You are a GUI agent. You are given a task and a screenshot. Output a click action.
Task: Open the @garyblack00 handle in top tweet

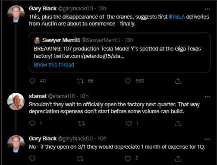click(75, 9)
